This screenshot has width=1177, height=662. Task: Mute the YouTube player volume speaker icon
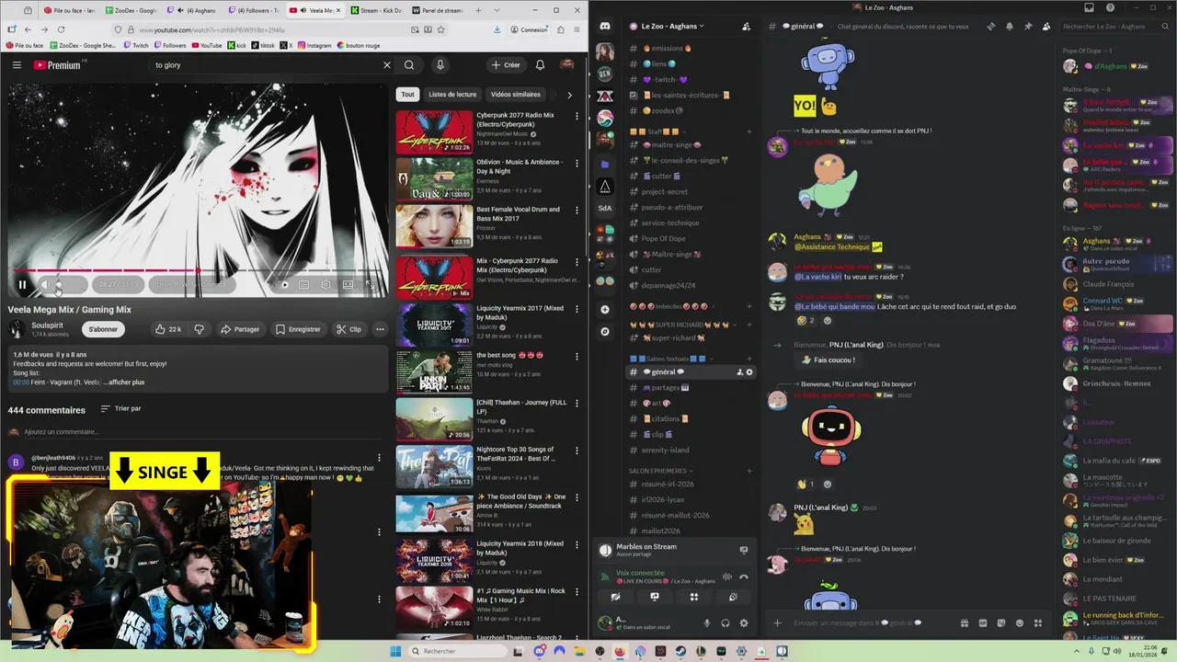pos(44,285)
